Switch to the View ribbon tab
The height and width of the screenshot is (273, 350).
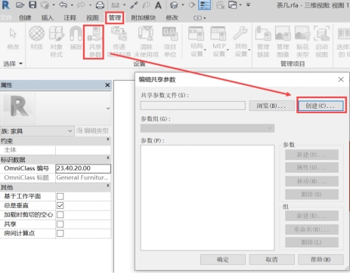pos(92,18)
